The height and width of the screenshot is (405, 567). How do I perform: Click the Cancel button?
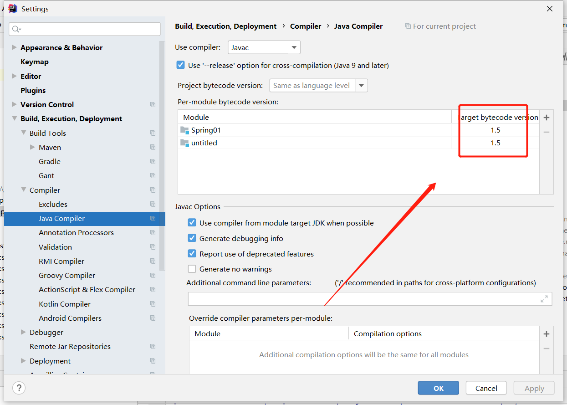[x=486, y=388]
